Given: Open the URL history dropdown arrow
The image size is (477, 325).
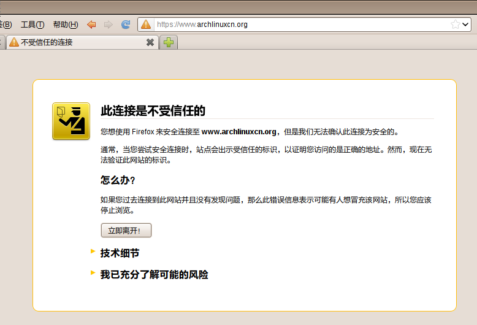Looking at the screenshot, I should coord(465,25).
